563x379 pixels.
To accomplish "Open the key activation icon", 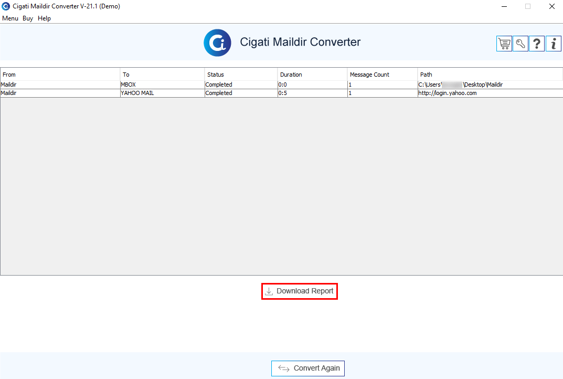I will pos(520,44).
